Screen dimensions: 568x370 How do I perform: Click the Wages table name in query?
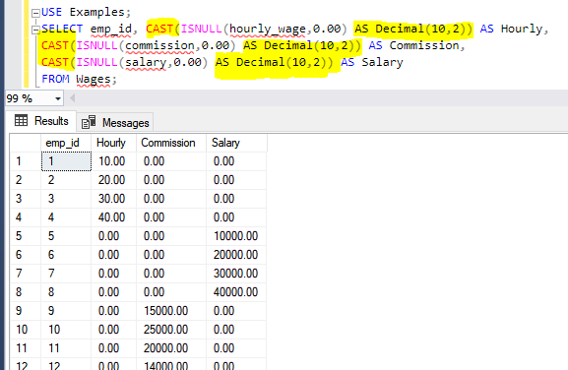[x=94, y=80]
